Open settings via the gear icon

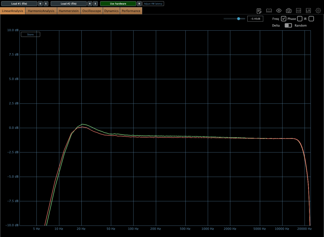[318, 11]
